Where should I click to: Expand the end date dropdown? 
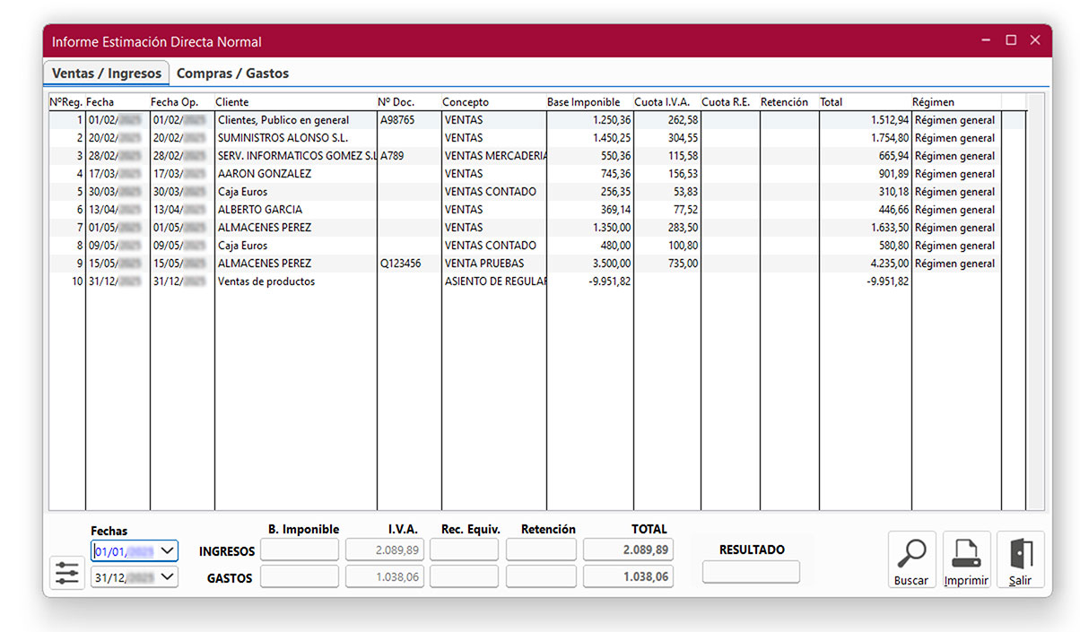point(168,576)
